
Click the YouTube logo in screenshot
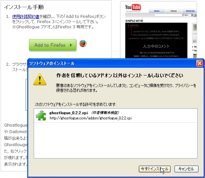(x=133, y=7)
